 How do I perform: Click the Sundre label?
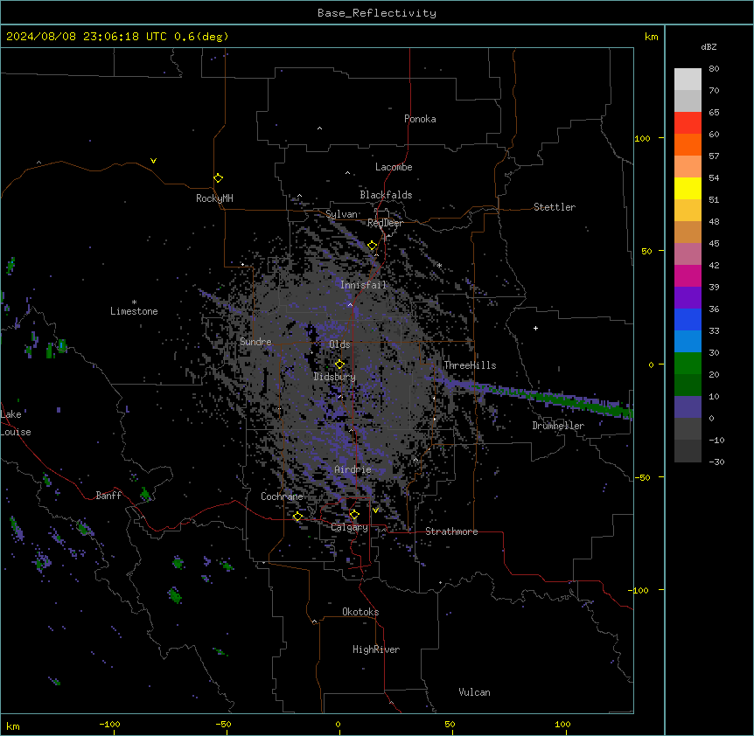click(x=255, y=342)
